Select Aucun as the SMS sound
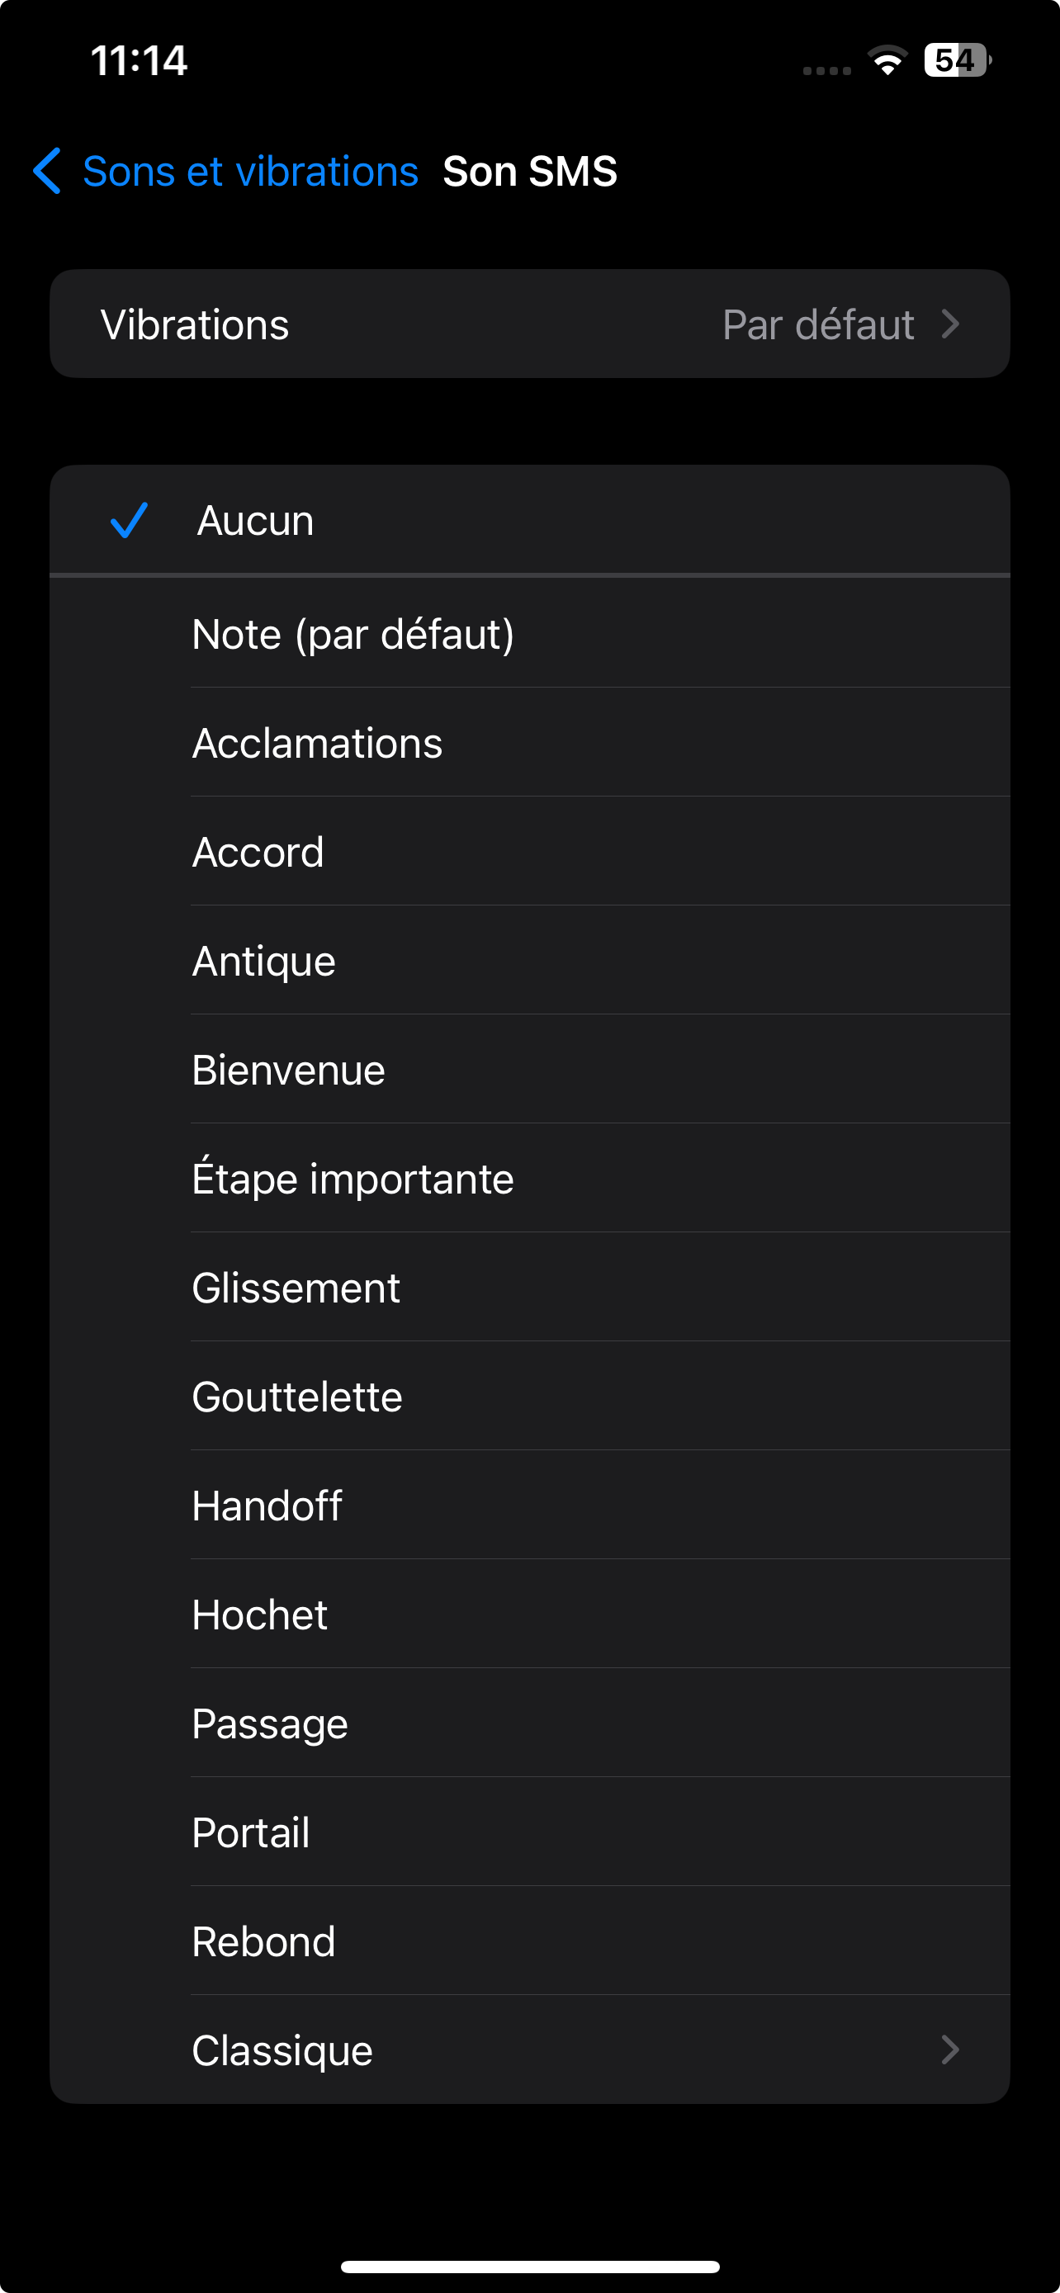The height and width of the screenshot is (2293, 1060). (255, 521)
